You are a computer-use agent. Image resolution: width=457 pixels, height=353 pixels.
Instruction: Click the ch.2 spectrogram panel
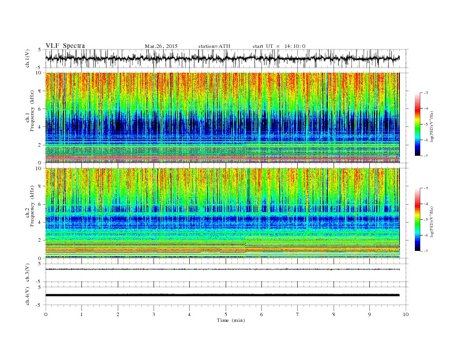tap(222, 213)
